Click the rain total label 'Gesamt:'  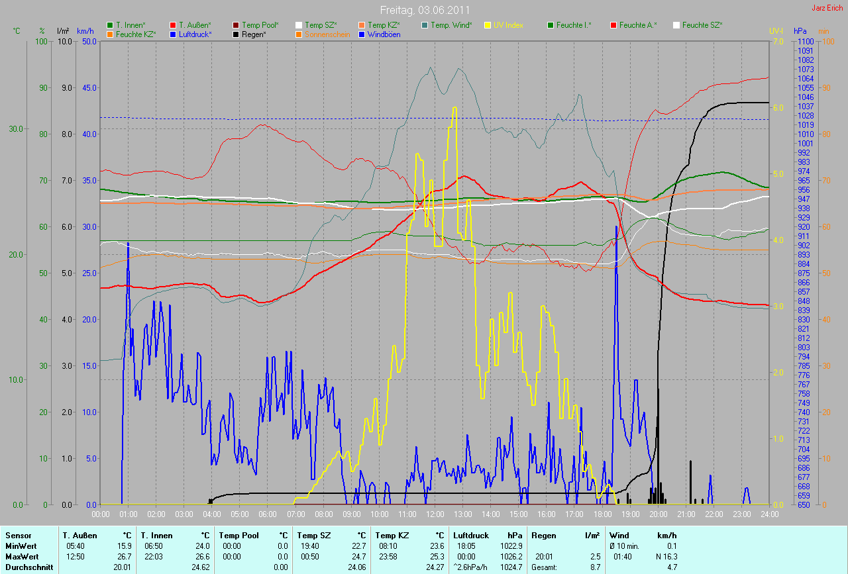pos(545,567)
